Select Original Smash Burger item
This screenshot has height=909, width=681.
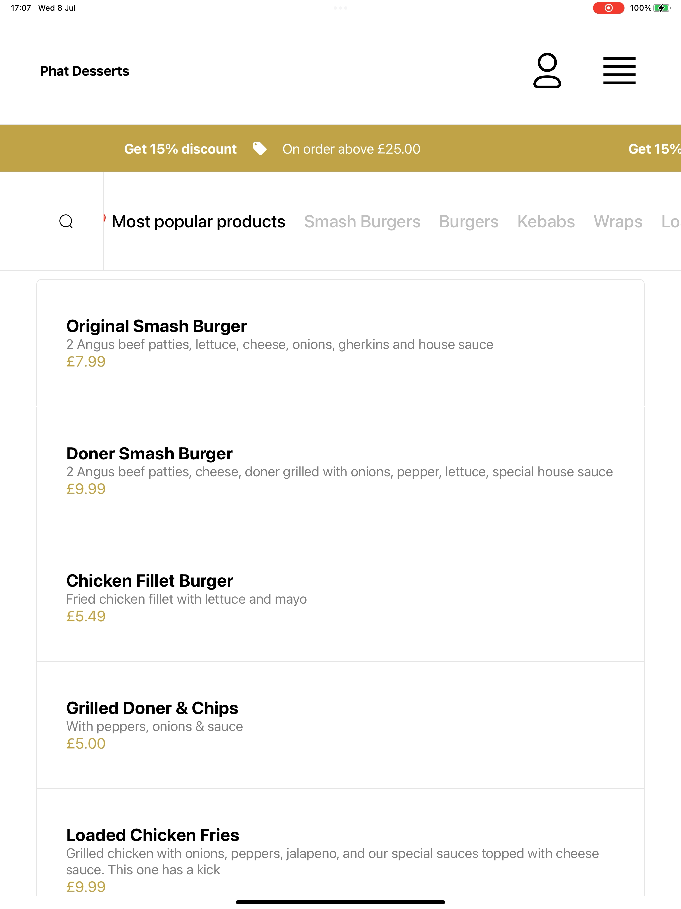tap(340, 343)
